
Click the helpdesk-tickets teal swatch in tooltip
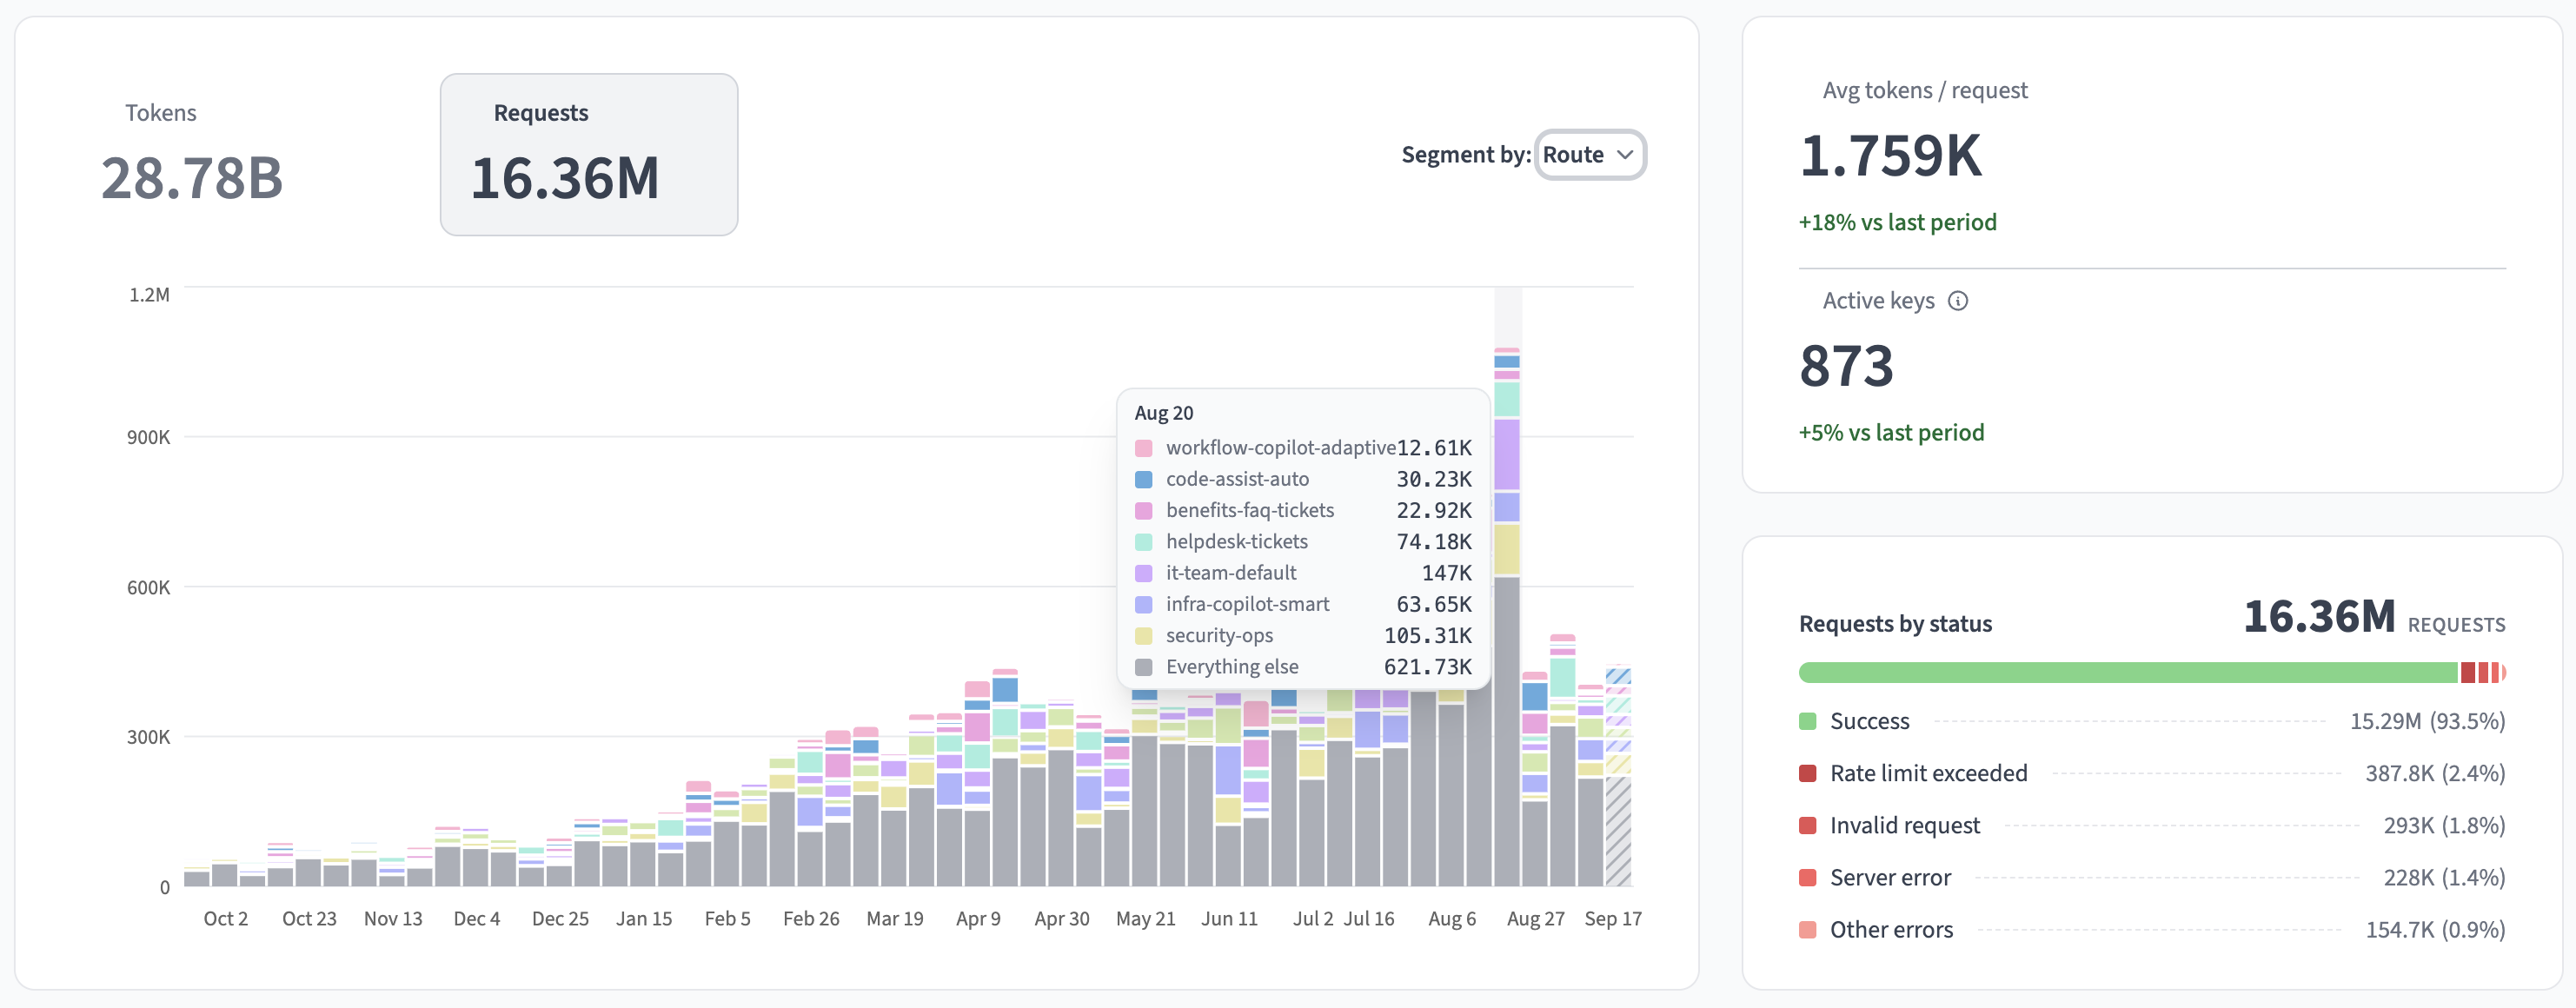click(1144, 542)
